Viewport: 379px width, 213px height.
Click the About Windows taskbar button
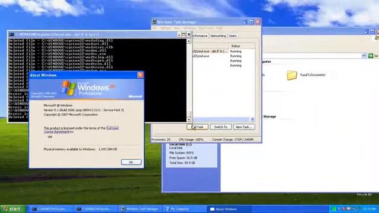pyautogui.click(x=230, y=209)
